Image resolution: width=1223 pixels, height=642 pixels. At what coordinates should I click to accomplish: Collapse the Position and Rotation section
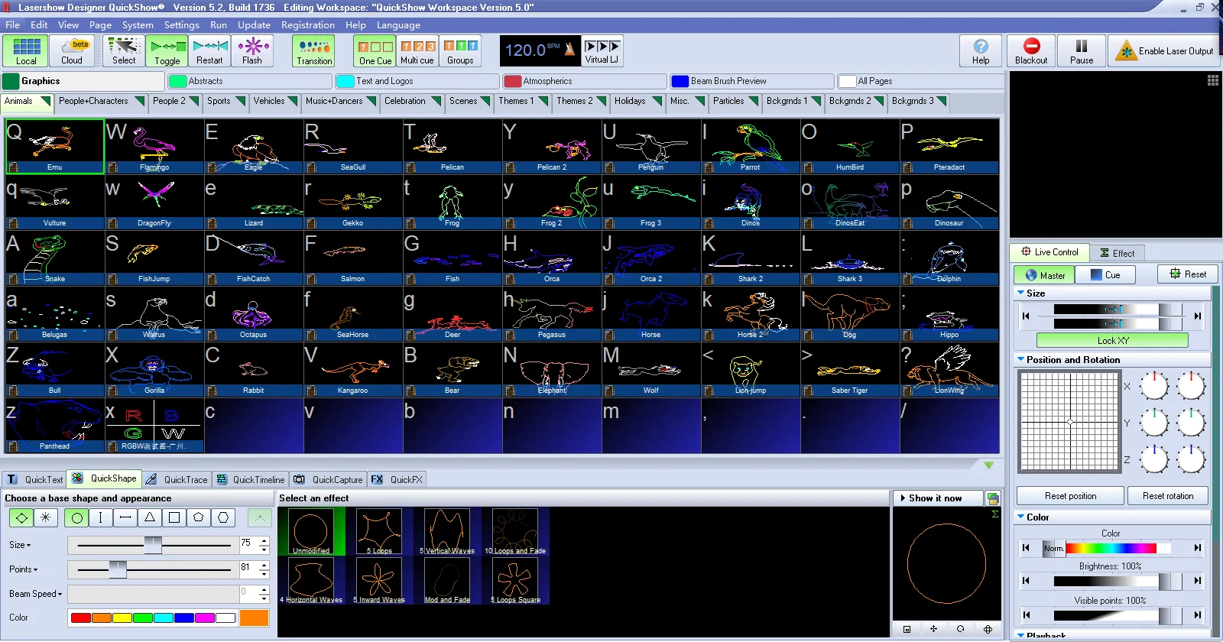[1021, 359]
